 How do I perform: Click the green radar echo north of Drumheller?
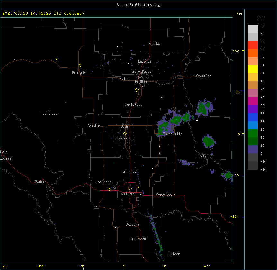click(209, 141)
